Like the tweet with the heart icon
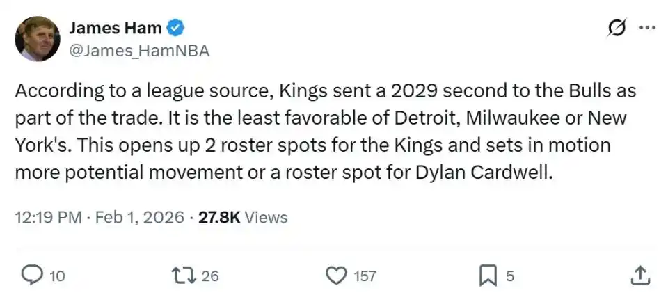This screenshot has height=302, width=668. click(337, 276)
